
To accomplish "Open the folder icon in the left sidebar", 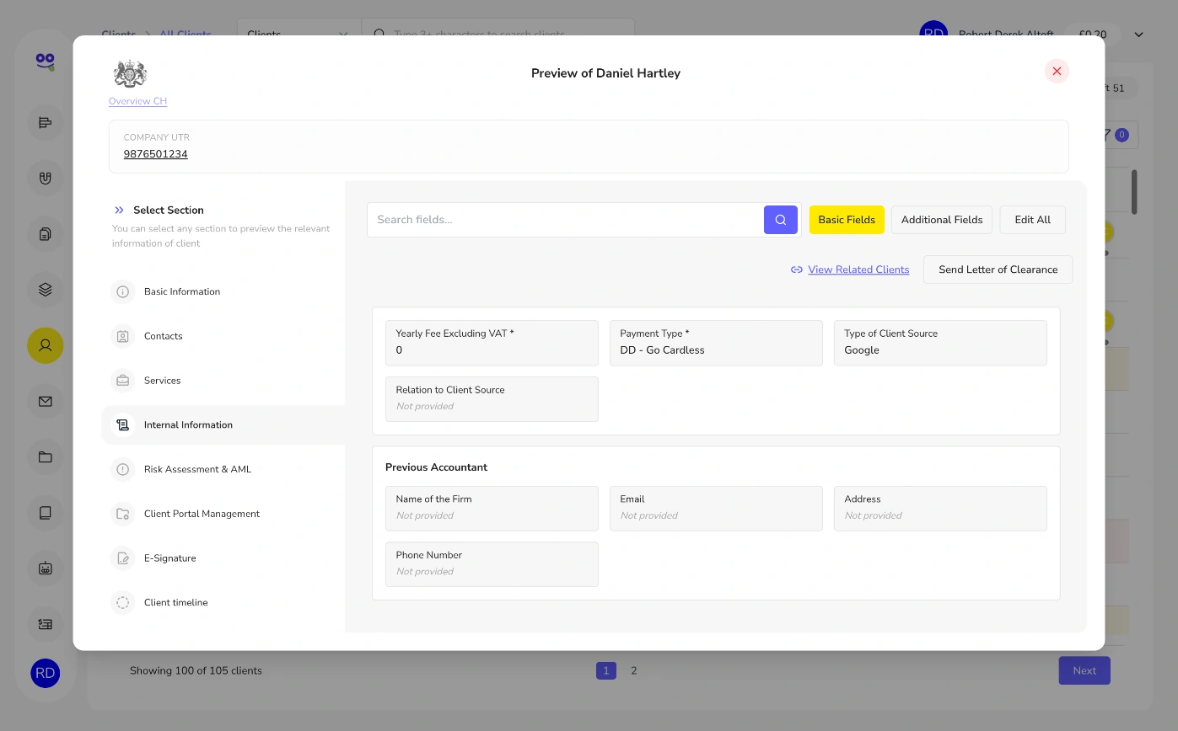I will point(46,456).
